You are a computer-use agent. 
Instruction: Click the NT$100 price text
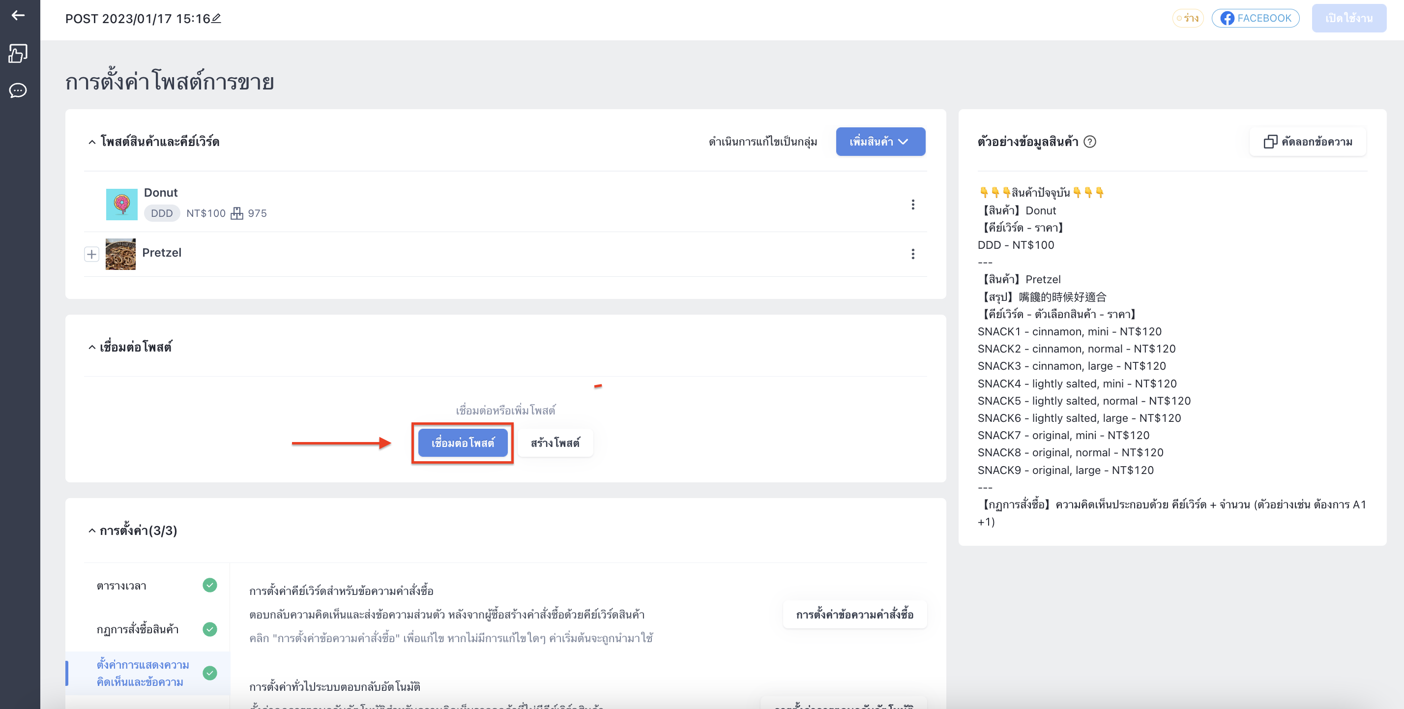pos(206,213)
